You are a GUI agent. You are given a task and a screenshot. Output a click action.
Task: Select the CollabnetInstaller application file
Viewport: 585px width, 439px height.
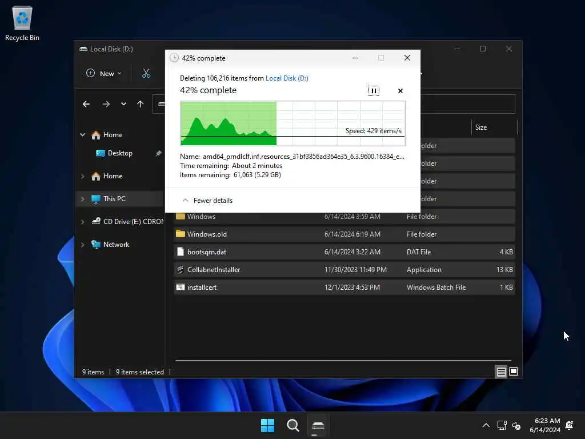[x=344, y=270]
